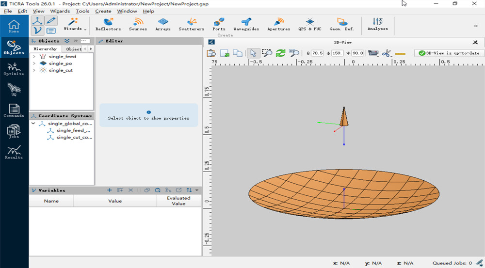Toggle the coordinate systems panel icon

click(x=37, y=21)
